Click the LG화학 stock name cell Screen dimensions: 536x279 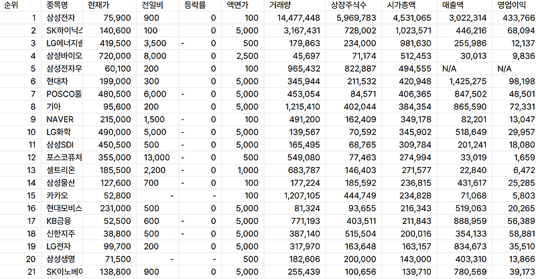(62, 132)
